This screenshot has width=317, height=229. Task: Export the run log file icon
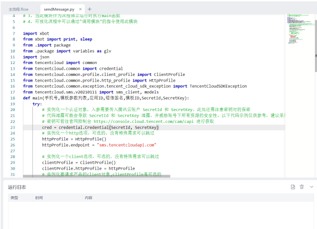tap(293, 187)
